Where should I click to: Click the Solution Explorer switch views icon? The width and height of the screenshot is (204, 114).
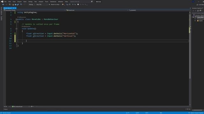point(200,10)
